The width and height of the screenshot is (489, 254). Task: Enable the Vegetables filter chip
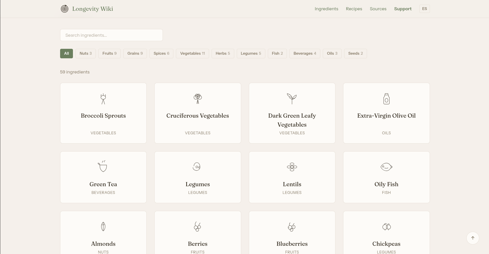(192, 53)
